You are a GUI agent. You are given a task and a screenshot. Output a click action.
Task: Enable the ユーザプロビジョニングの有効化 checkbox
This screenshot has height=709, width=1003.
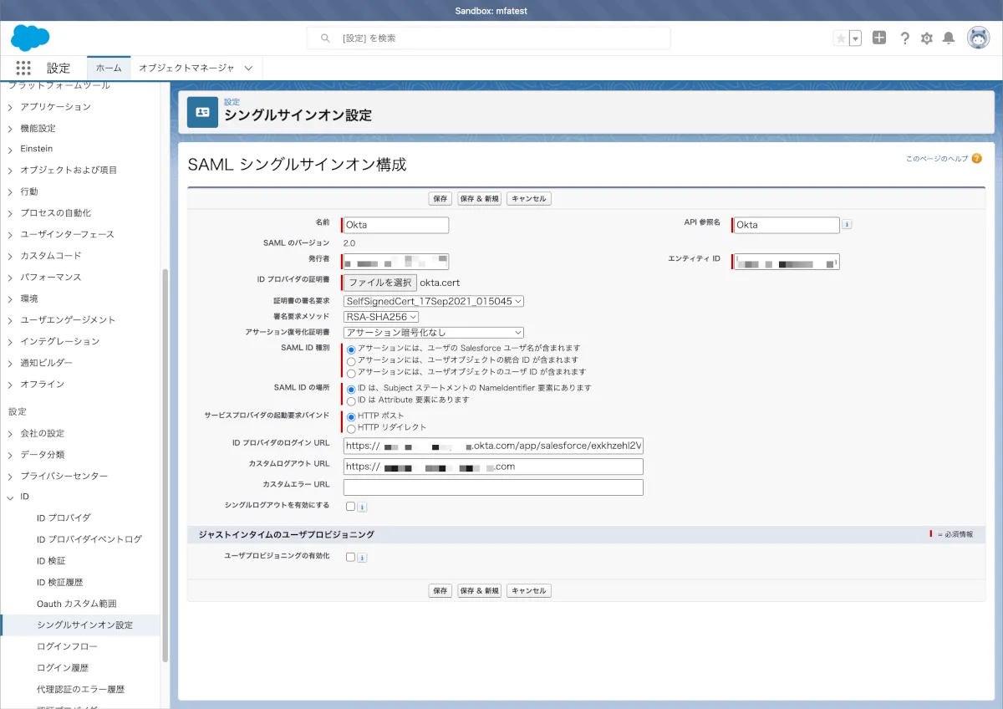click(x=350, y=557)
